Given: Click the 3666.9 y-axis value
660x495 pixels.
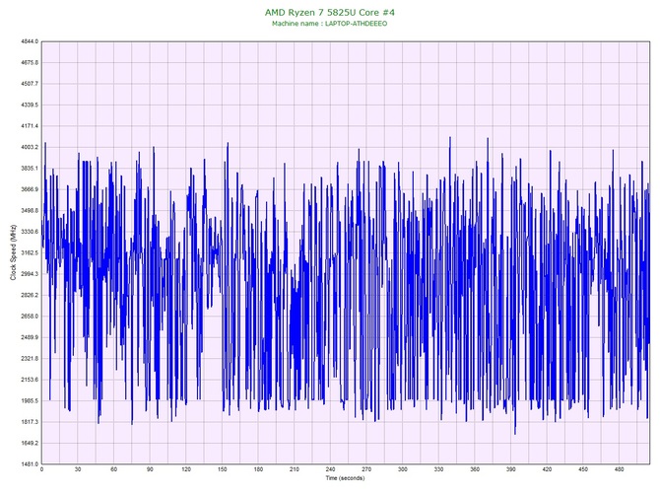Looking at the screenshot, I should [x=30, y=189].
